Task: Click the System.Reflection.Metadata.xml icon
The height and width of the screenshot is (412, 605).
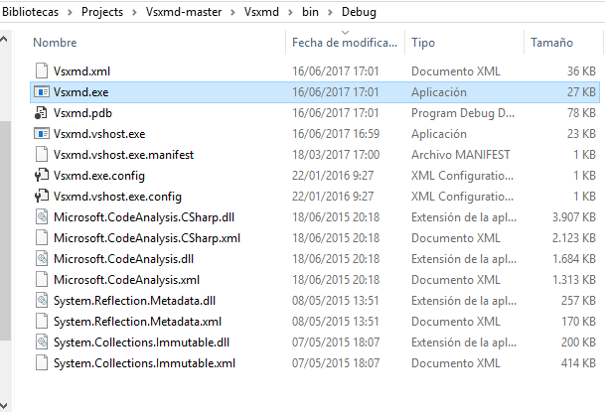Action: click(x=42, y=321)
